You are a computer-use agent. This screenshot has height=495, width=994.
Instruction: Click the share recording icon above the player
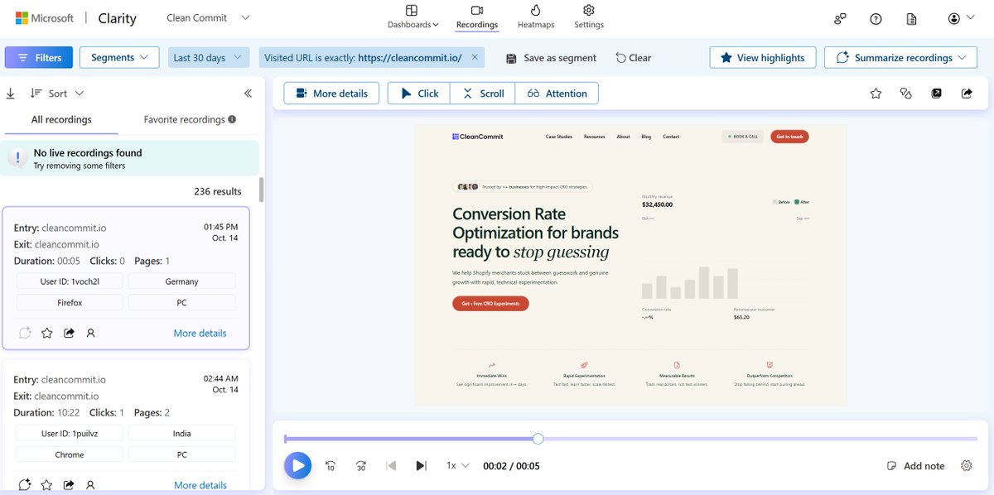[x=967, y=93]
